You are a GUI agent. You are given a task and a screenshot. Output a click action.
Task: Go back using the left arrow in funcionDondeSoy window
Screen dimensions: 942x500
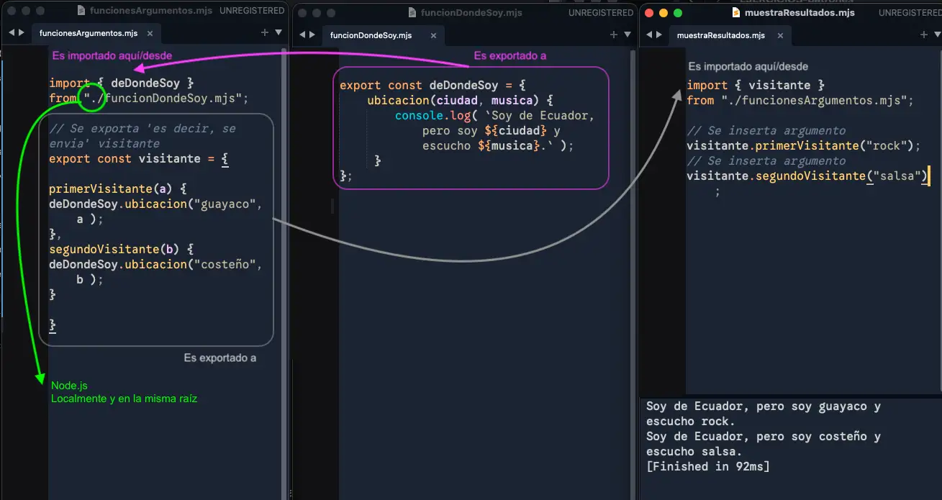[x=302, y=35]
